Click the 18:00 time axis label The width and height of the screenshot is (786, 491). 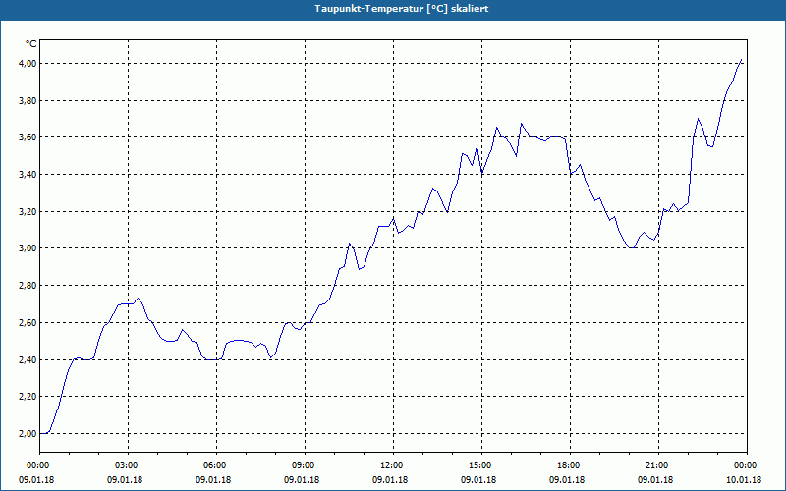[x=571, y=465]
